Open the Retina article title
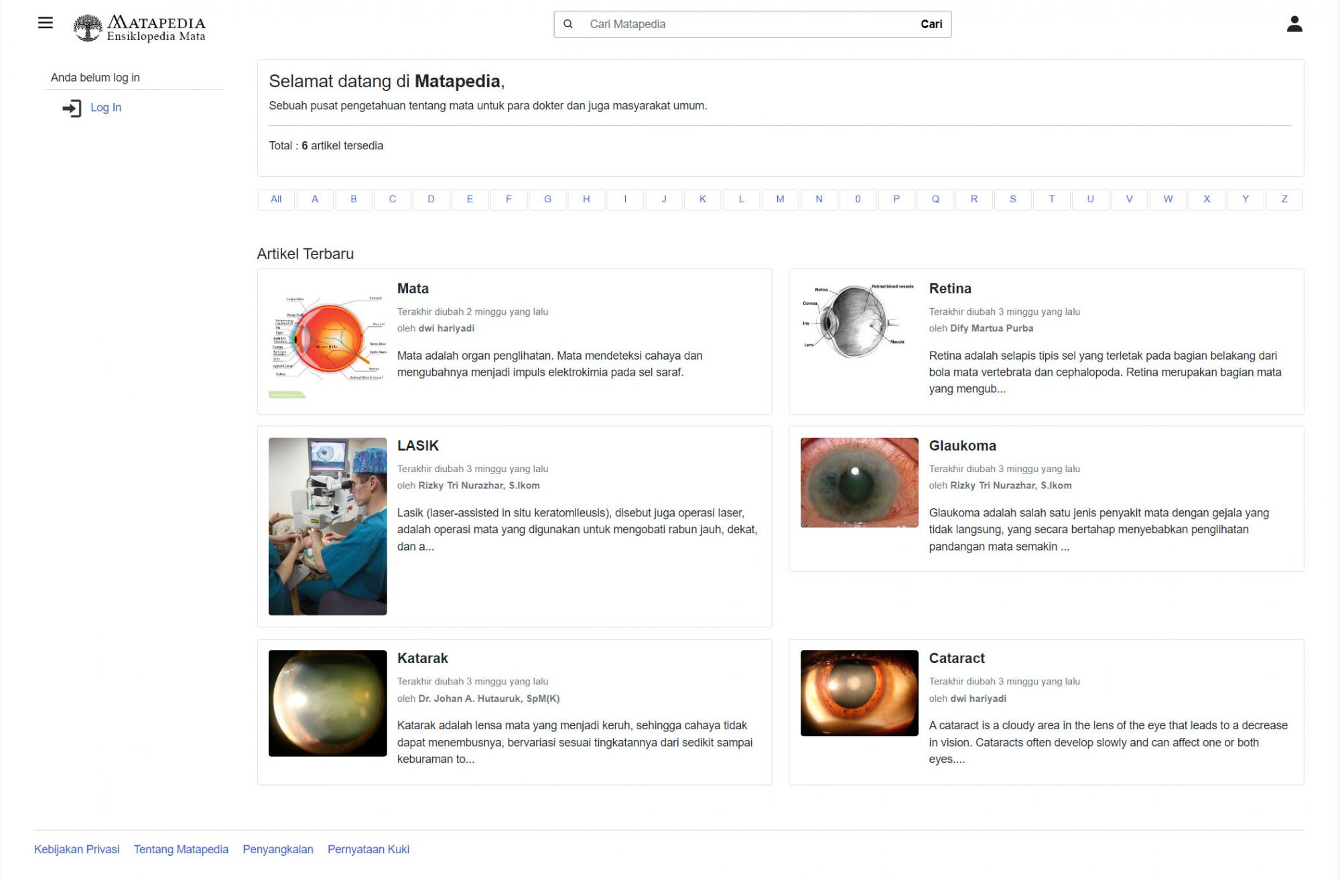 pos(950,289)
